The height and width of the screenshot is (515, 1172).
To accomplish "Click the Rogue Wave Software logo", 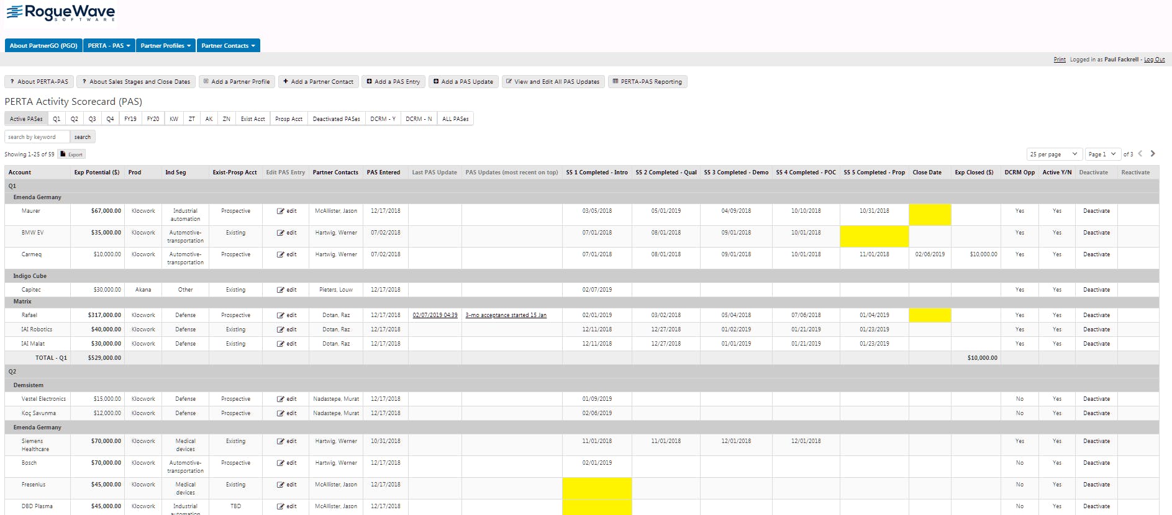I will pyautogui.click(x=61, y=12).
